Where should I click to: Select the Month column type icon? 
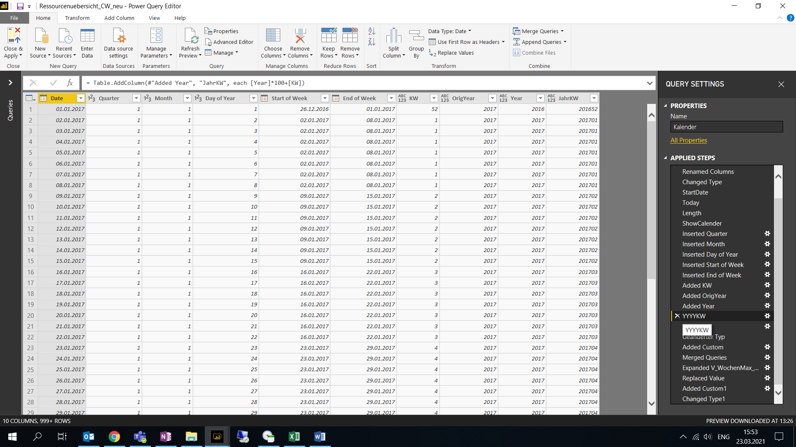click(148, 98)
